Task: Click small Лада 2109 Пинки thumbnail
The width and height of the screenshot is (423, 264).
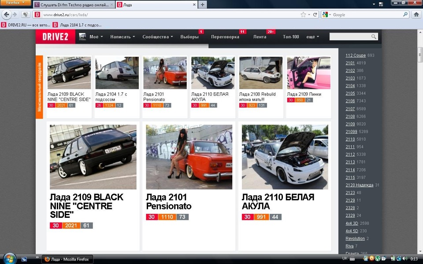Action: pos(308,73)
